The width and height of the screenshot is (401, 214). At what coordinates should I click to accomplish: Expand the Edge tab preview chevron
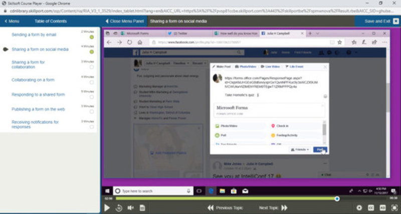coord(317,34)
